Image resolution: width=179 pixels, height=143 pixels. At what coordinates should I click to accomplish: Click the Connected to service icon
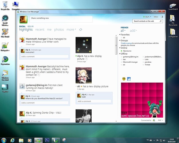[154, 120]
